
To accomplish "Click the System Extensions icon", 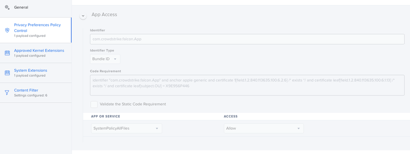I will 7,73.
